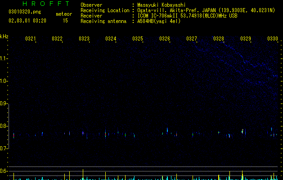This screenshot has height=180, width=283.
Task: Click the HROFFT title text
Action: [x=46, y=4]
